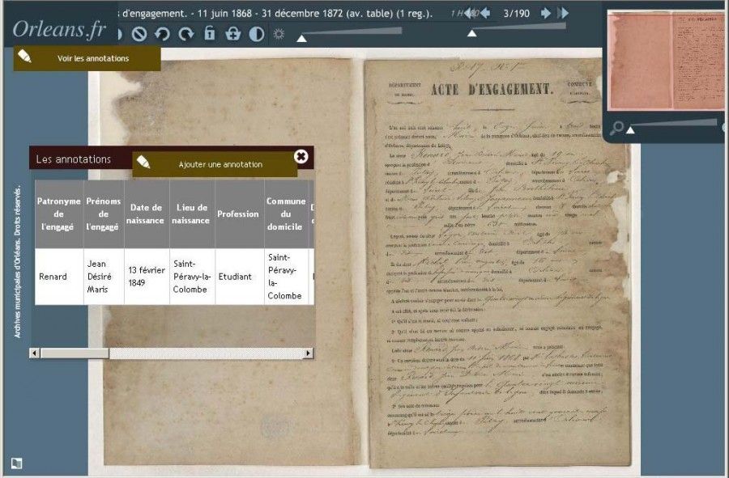Close the 'Les annotations' panel
Viewport: 729px width, 478px height.
(x=301, y=156)
